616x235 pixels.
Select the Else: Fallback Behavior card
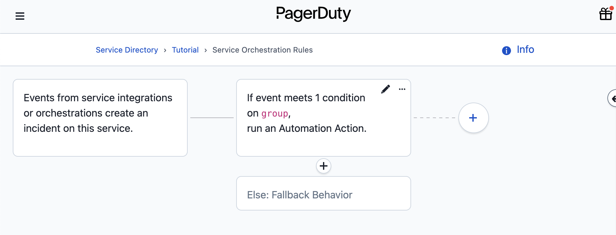coord(324,193)
